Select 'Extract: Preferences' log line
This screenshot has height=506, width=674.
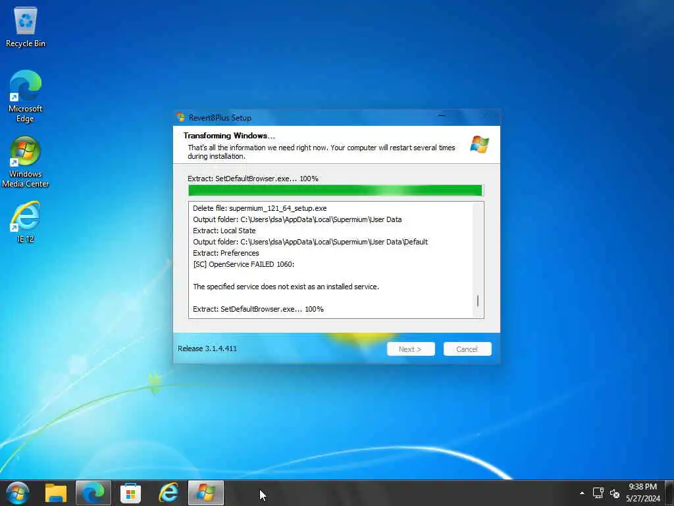(x=226, y=253)
